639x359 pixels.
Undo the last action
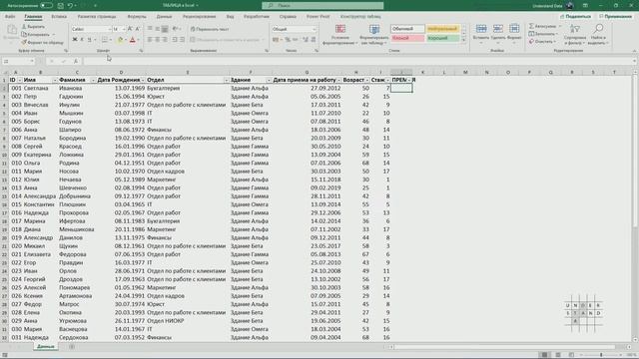click(70, 6)
